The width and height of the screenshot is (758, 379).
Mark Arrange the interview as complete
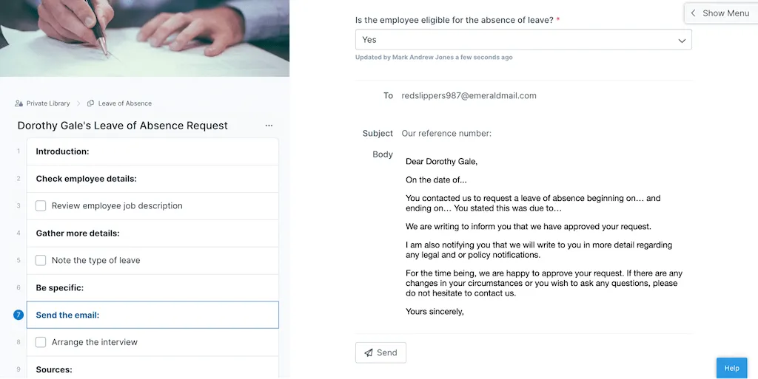(41, 342)
